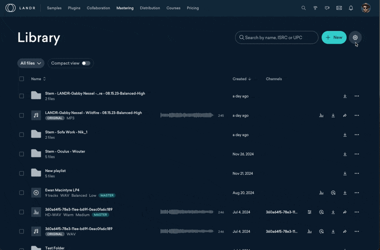Open mastering settings sliders for HD-WAV master
The height and width of the screenshot is (250, 380).
click(310, 212)
